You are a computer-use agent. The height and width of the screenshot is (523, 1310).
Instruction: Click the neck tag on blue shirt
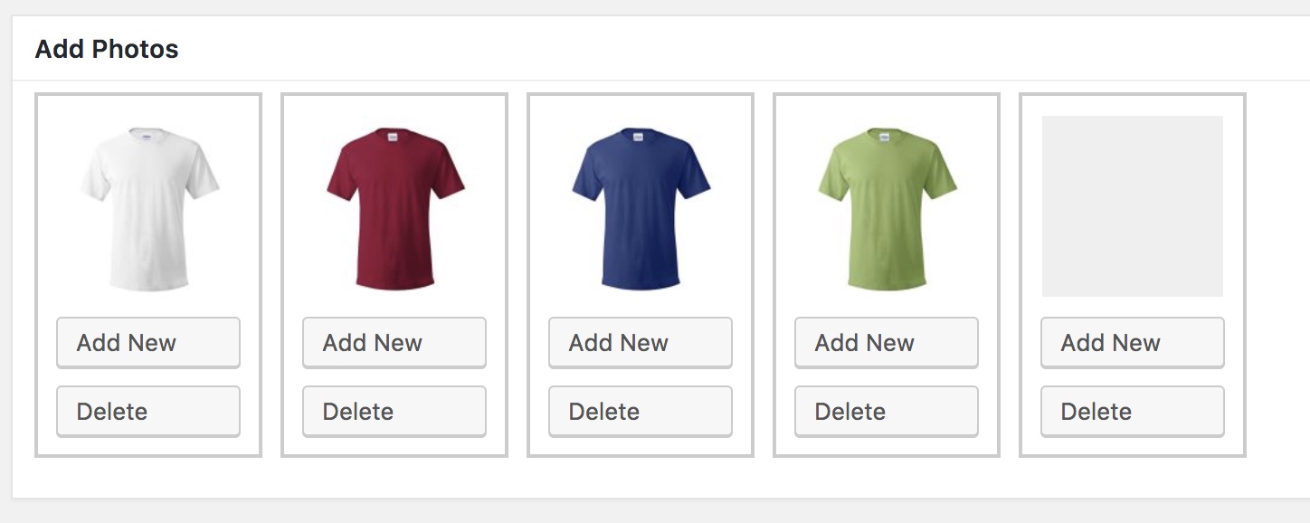point(640,138)
